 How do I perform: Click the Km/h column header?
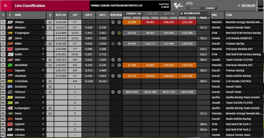pyautogui.click(x=203, y=18)
